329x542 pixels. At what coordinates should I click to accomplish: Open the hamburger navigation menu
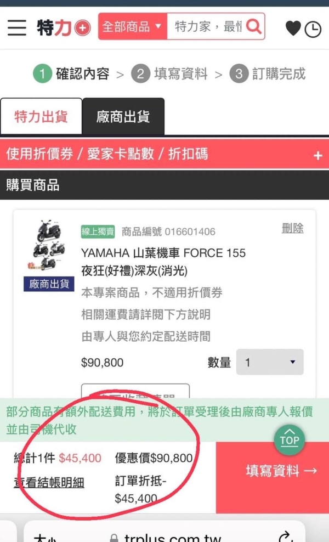point(17,27)
